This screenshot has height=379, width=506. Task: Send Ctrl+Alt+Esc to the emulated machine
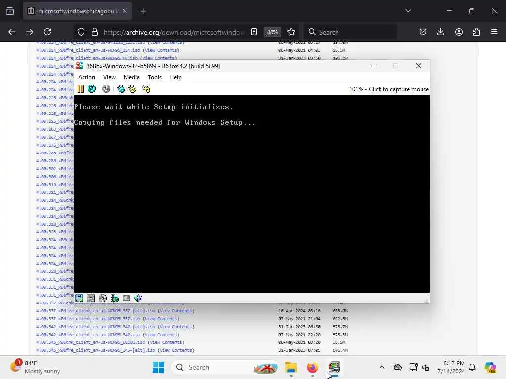[x=132, y=89]
